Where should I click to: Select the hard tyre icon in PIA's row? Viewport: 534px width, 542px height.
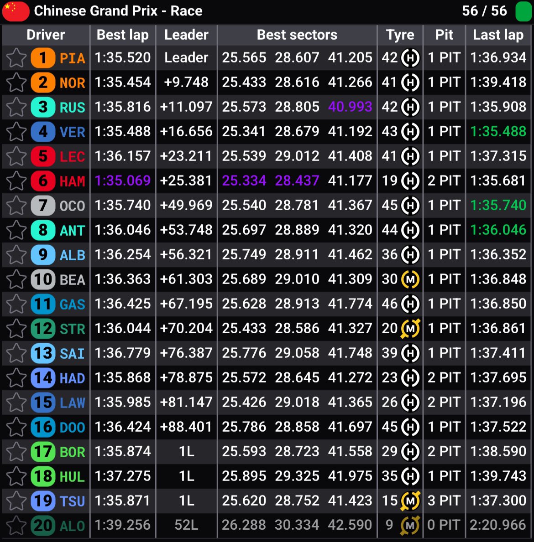(x=410, y=58)
